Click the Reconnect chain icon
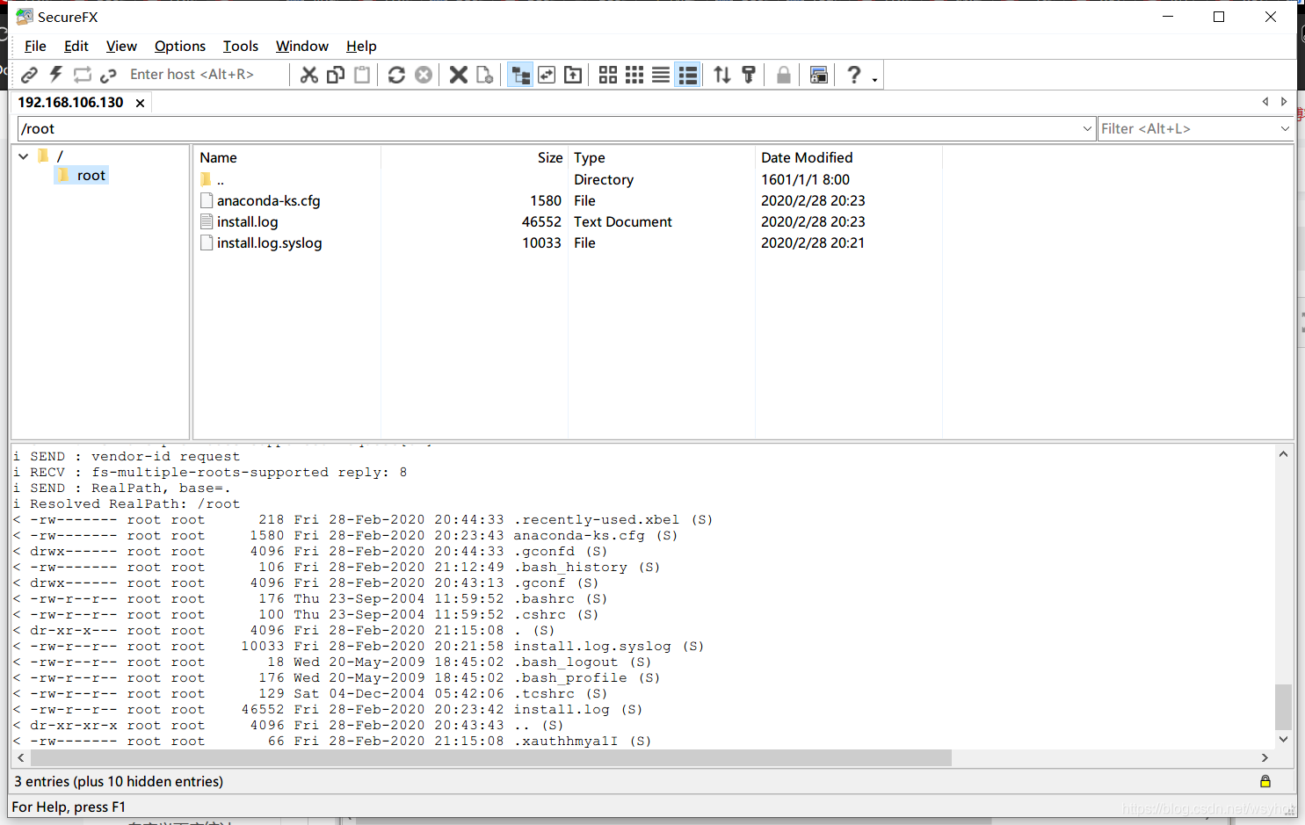Viewport: 1305px width, 825px height. coord(108,75)
